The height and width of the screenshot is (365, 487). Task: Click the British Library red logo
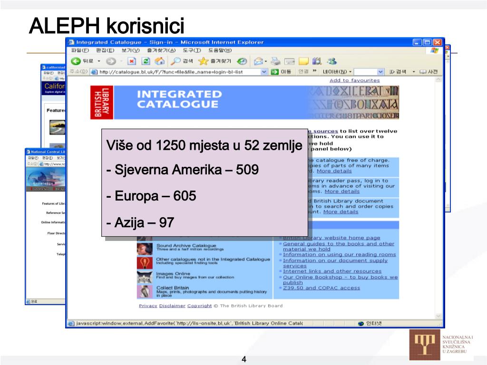[x=102, y=103]
